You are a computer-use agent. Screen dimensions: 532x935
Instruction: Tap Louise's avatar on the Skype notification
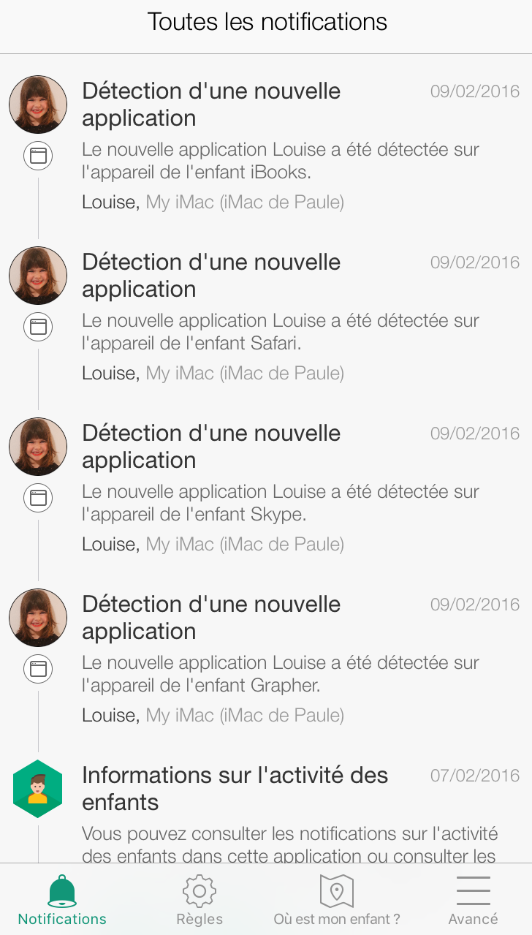(x=38, y=447)
